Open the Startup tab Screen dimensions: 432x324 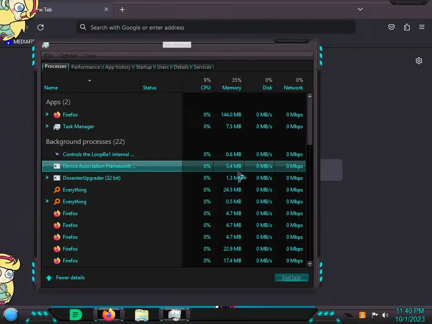click(143, 67)
